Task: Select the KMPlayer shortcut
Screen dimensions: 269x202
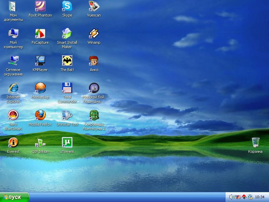Action: [40, 61]
